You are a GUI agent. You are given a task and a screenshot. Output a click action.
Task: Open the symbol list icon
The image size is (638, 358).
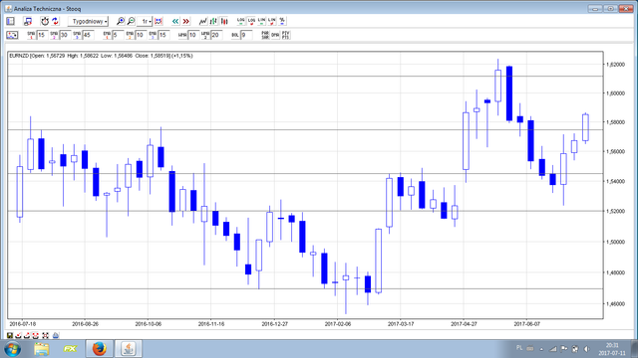click(28, 21)
